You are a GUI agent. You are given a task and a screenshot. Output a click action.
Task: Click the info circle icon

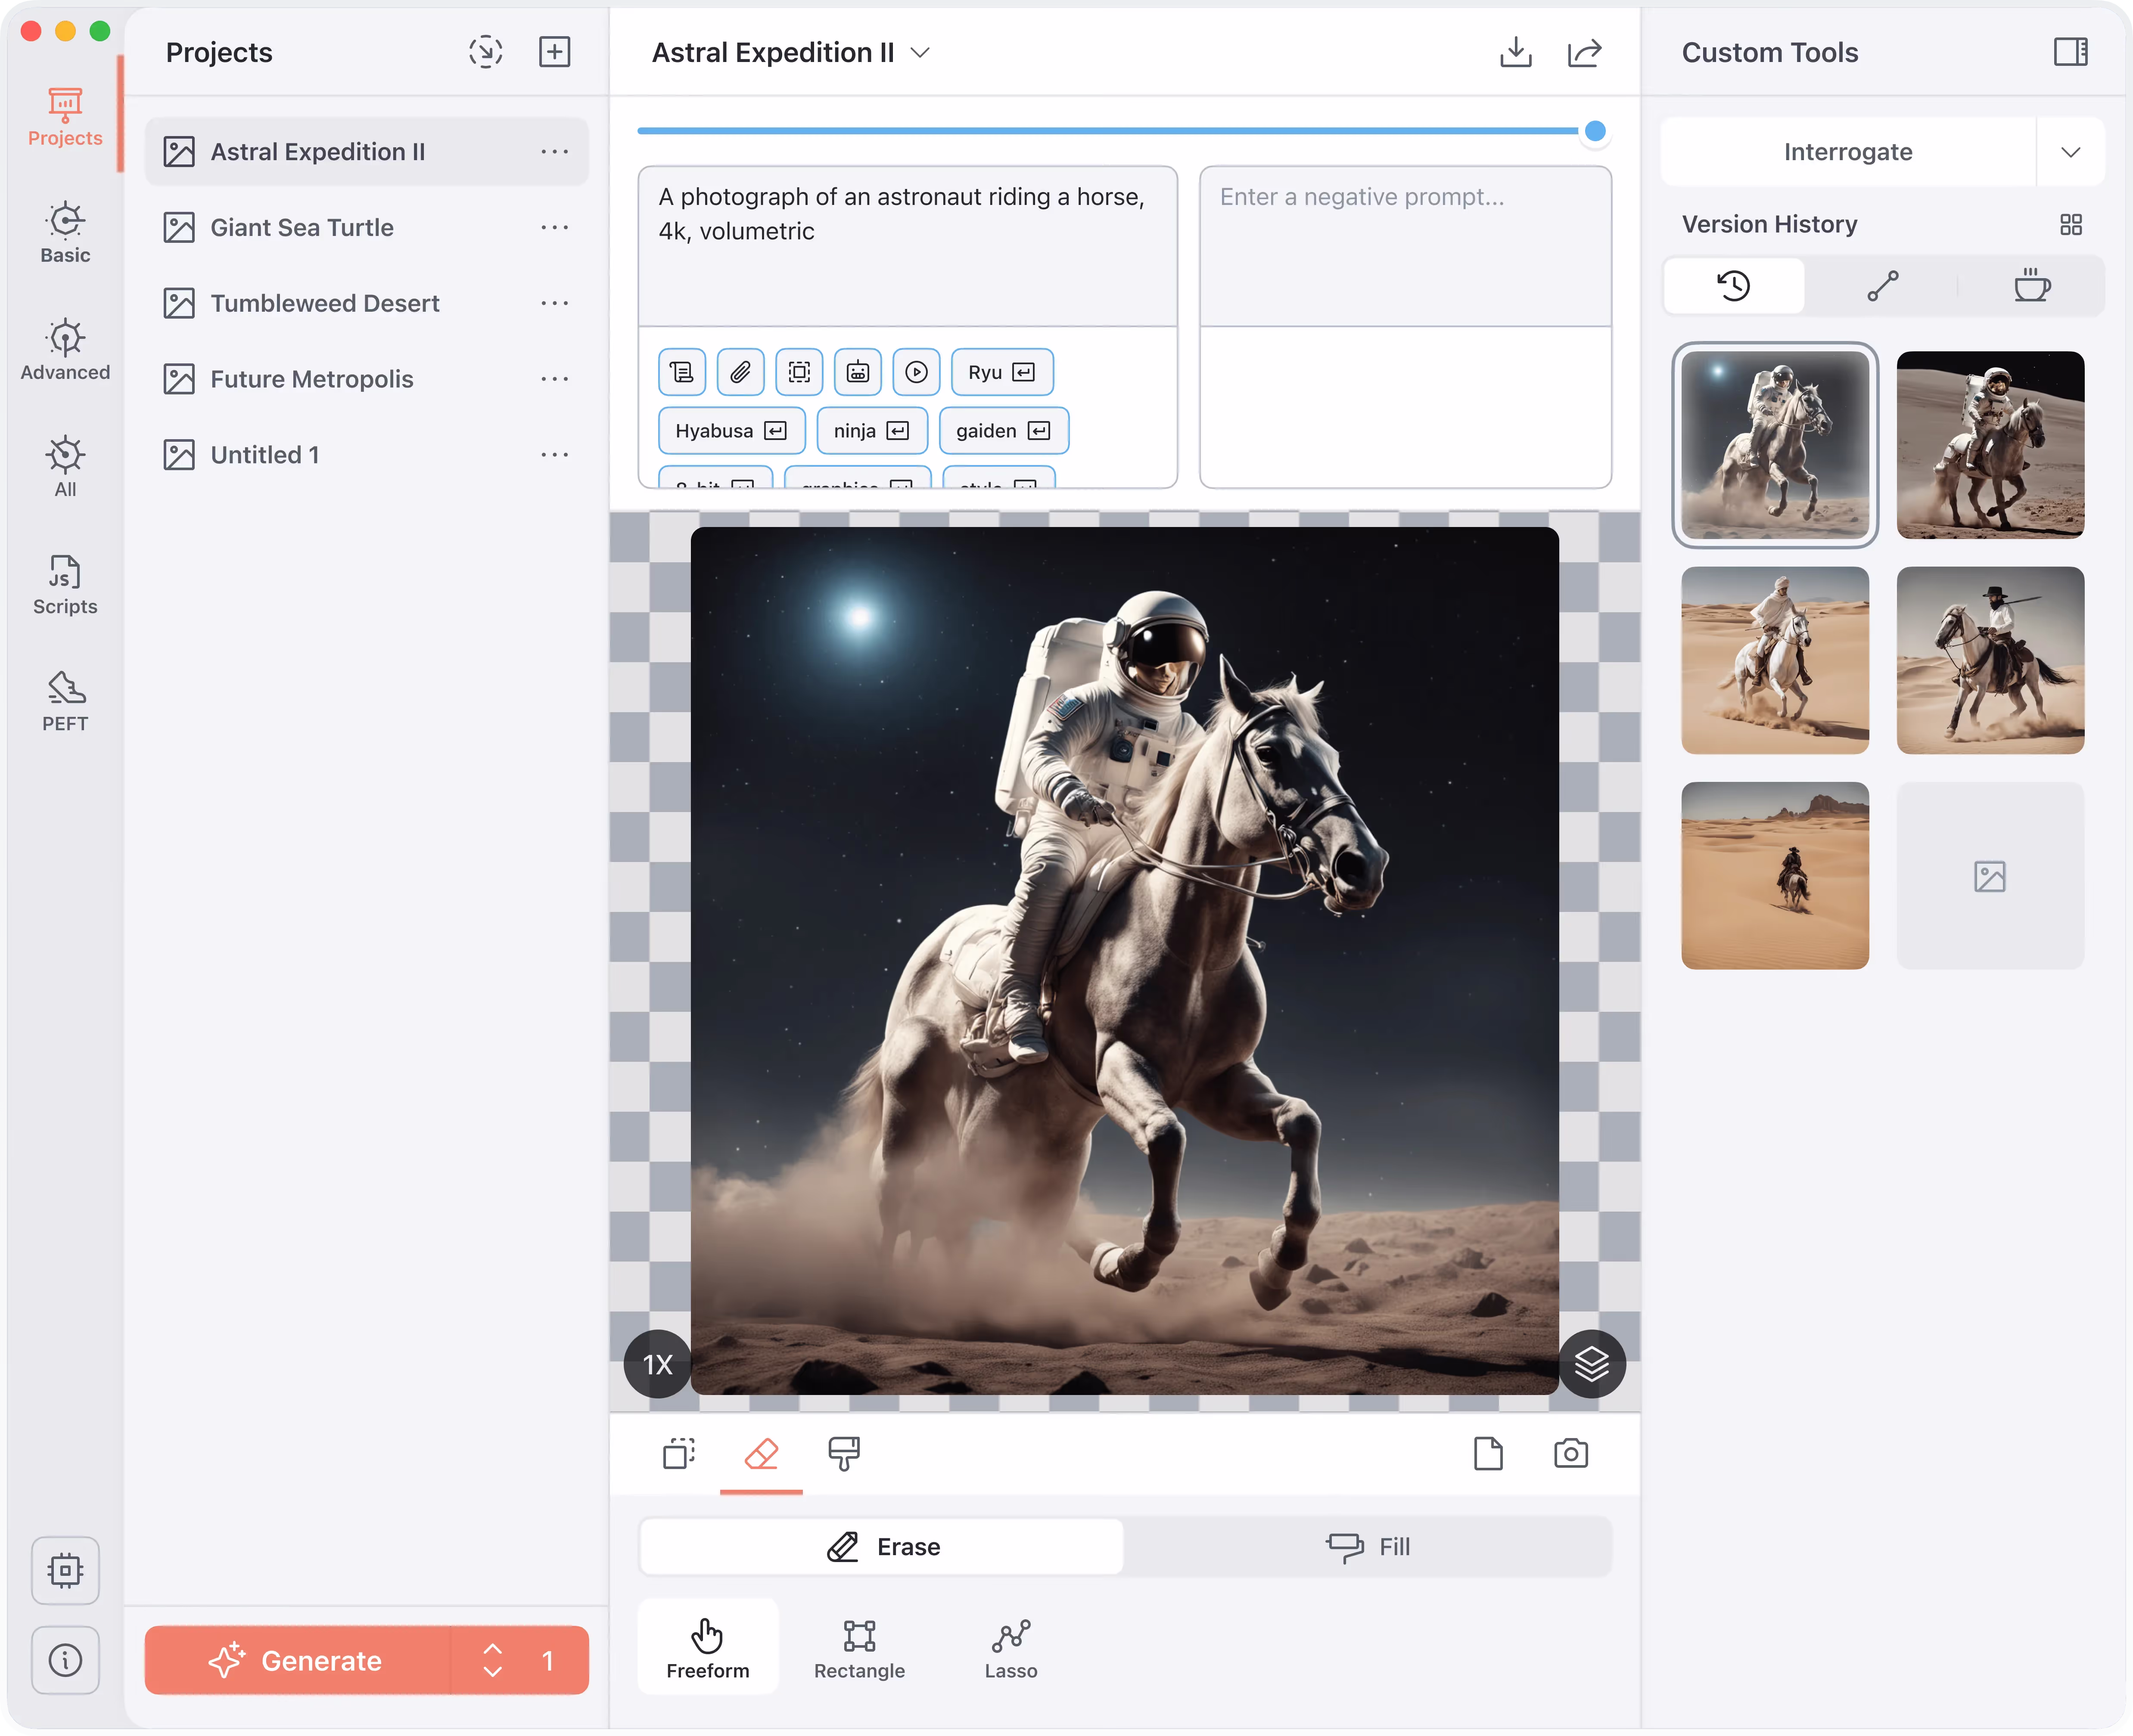pos(65,1660)
